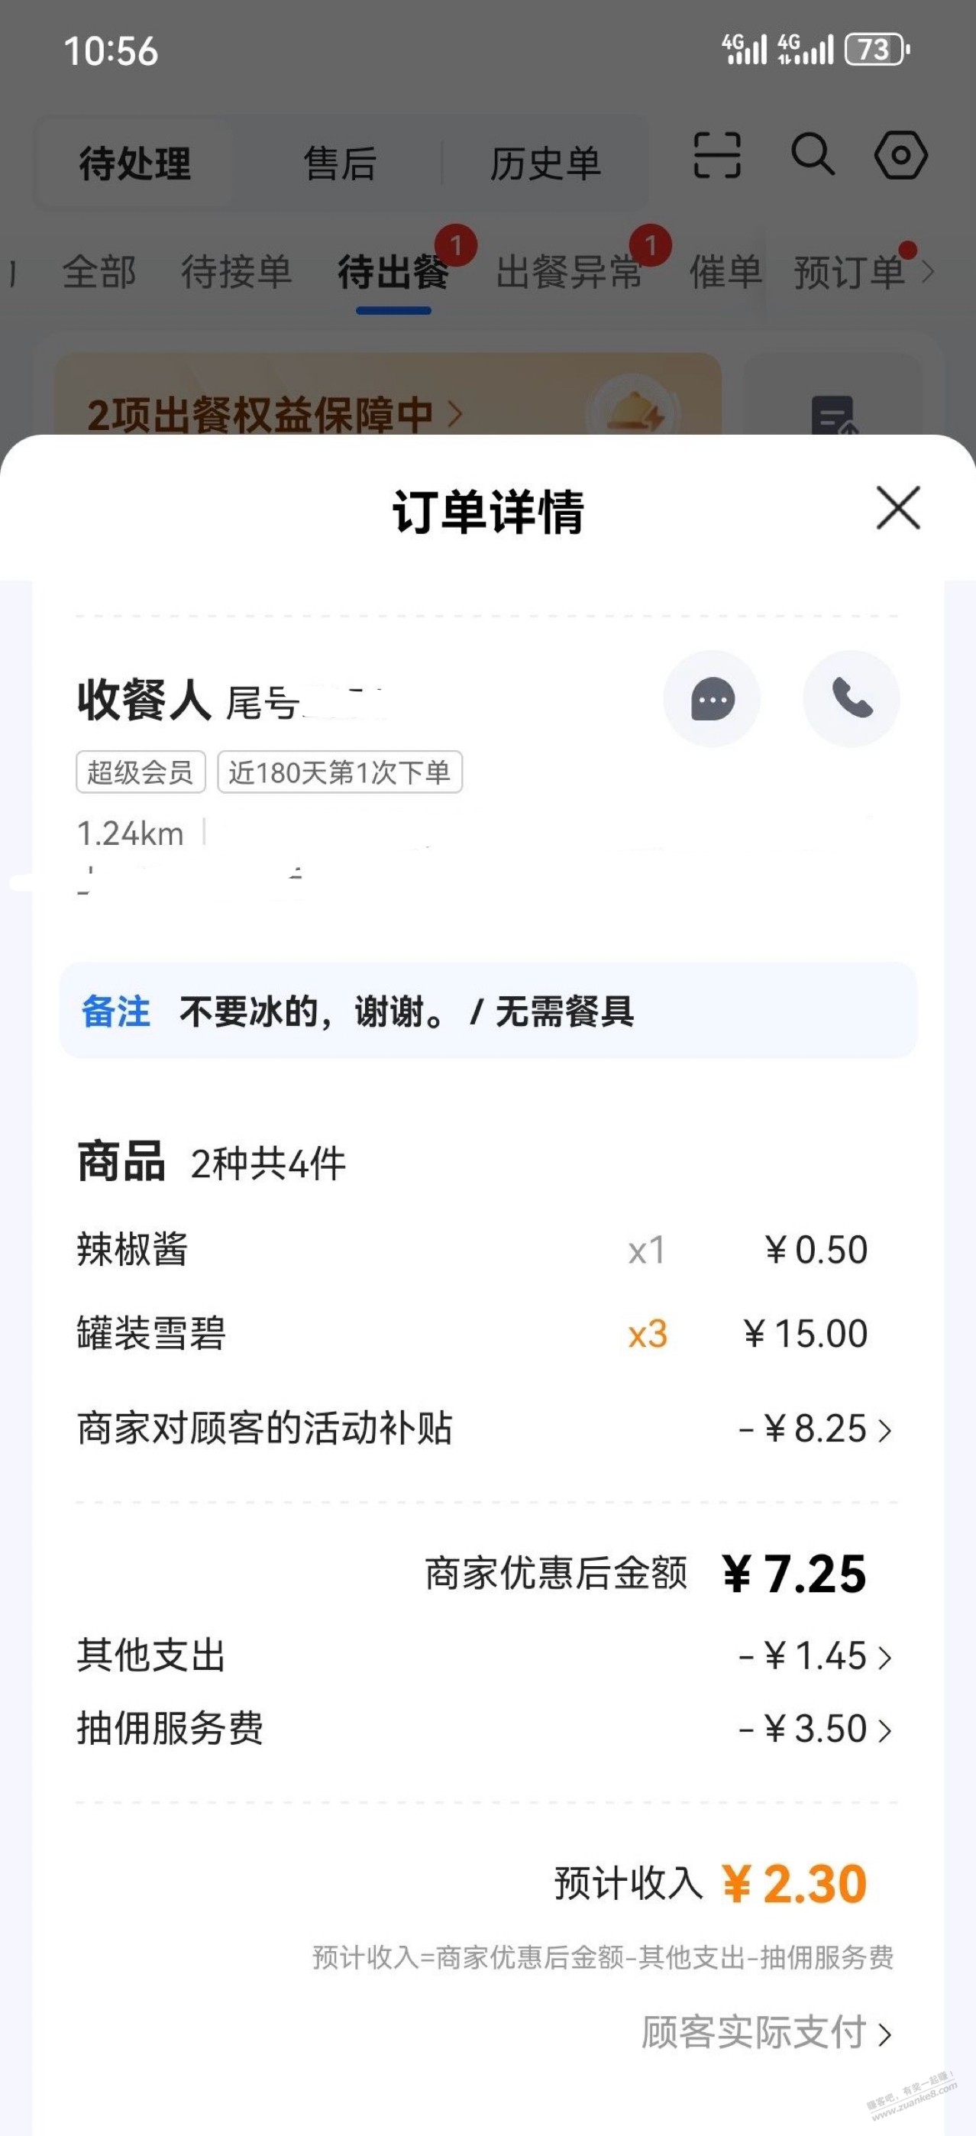976x2136 pixels.
Task: Tap the 备注 note box
Action: coord(487,1011)
